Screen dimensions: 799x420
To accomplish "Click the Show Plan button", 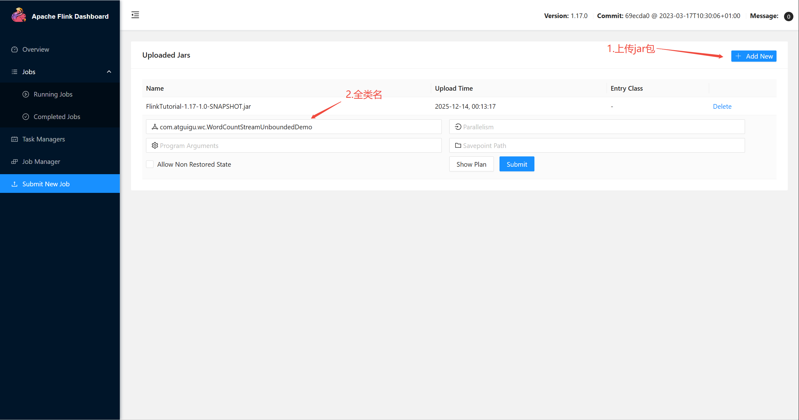I will [x=471, y=164].
